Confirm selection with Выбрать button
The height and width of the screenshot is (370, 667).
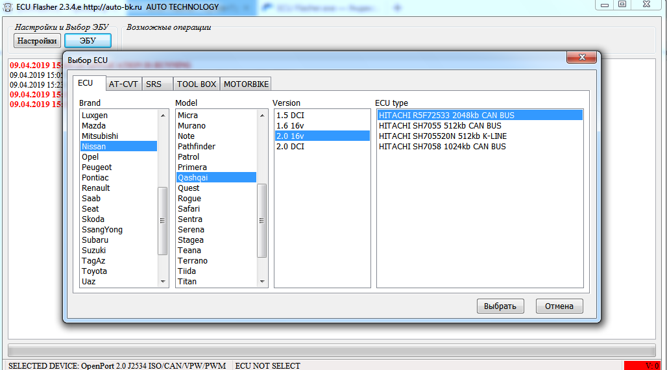(x=500, y=306)
